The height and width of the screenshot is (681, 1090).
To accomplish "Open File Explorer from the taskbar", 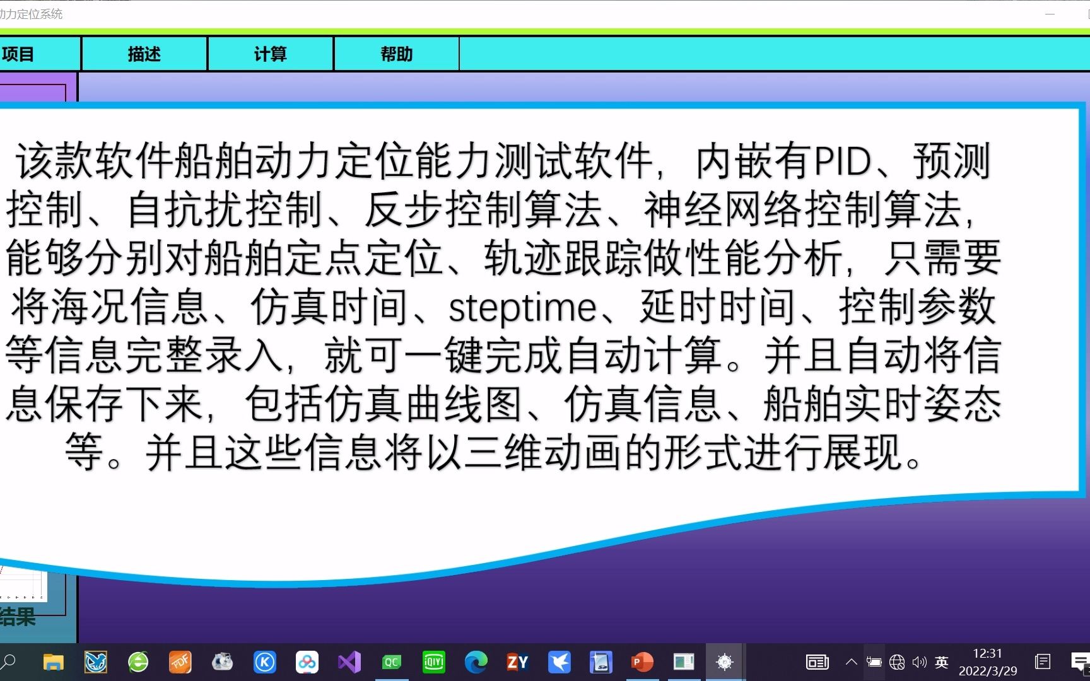I will (54, 662).
